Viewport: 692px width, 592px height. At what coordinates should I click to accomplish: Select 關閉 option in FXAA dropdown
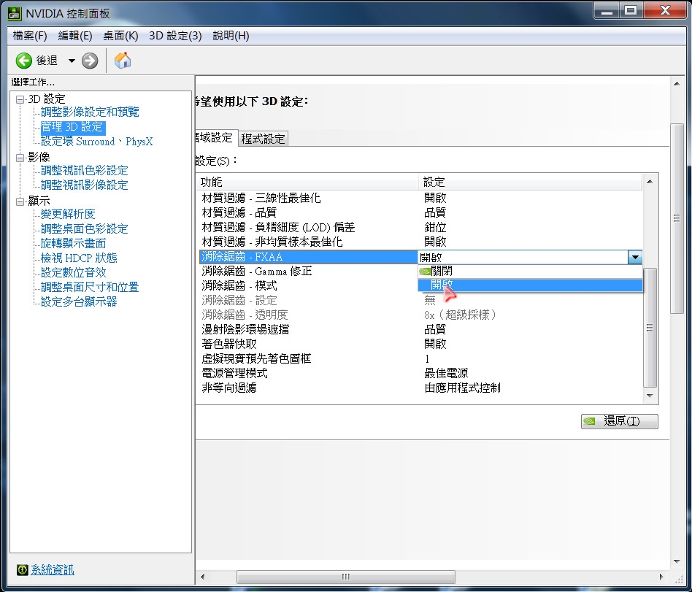click(530, 271)
